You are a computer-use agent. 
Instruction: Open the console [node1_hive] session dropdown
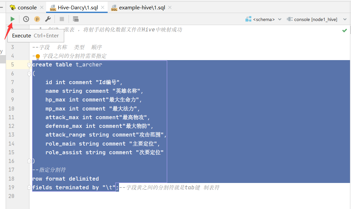pos(317,19)
